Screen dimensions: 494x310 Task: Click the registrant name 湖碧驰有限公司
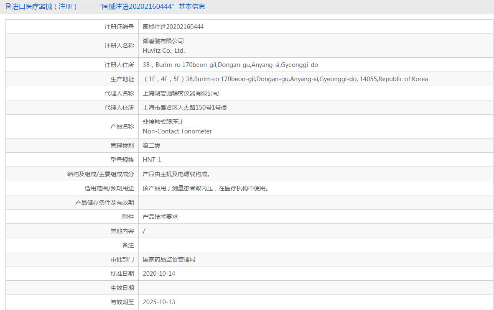tap(163, 41)
